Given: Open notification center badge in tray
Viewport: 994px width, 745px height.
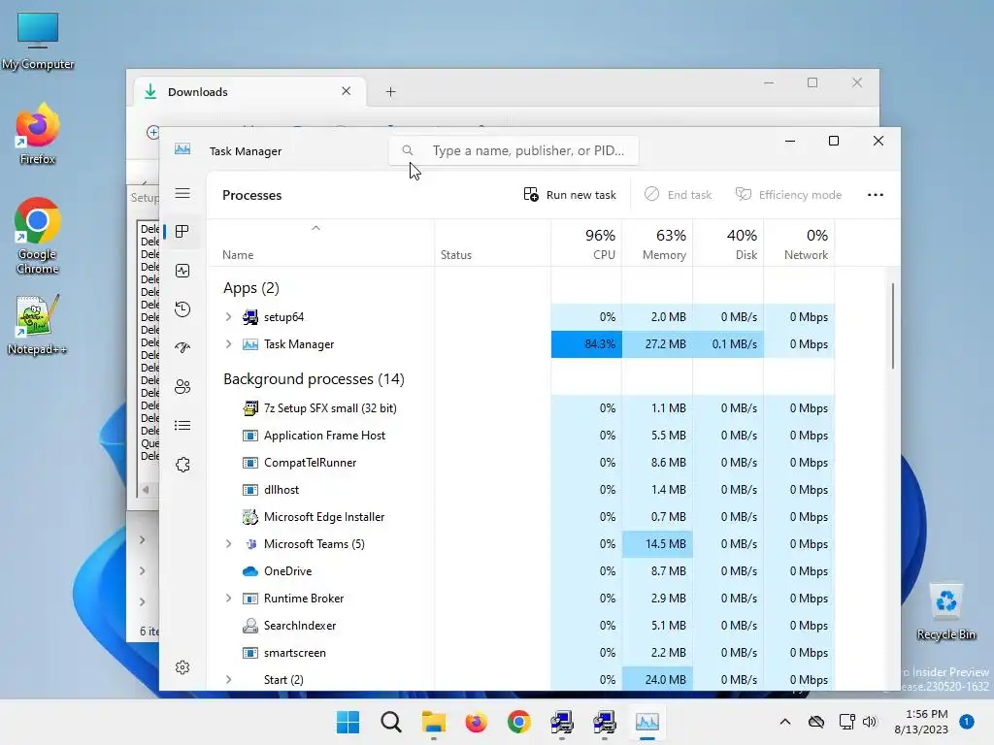Looking at the screenshot, I should click(x=966, y=722).
